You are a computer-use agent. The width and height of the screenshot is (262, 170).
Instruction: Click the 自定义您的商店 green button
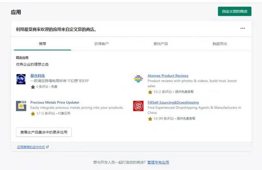(235, 11)
